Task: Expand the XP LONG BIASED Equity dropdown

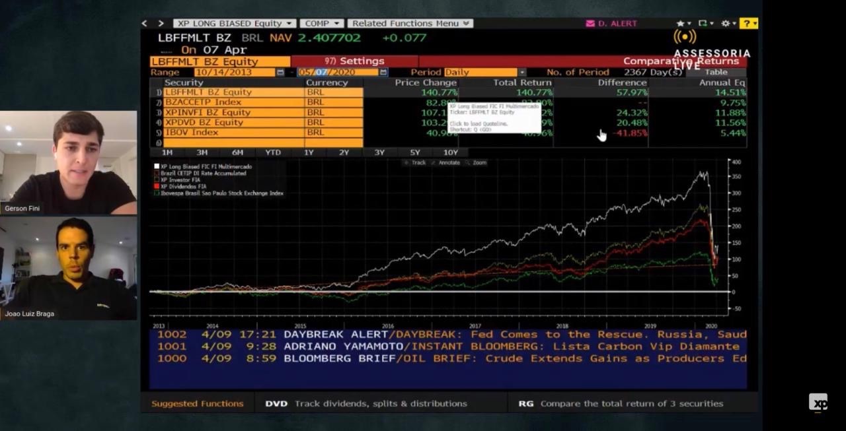Action: coord(234,23)
